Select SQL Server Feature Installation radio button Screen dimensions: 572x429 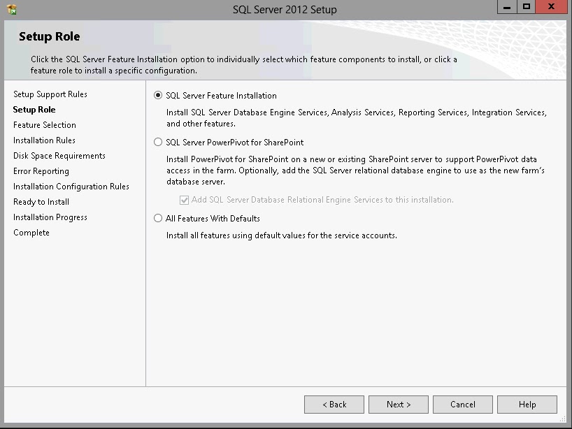point(158,95)
